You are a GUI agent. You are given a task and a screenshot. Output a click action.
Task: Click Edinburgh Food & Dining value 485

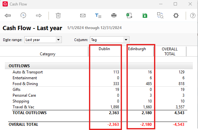(148, 84)
